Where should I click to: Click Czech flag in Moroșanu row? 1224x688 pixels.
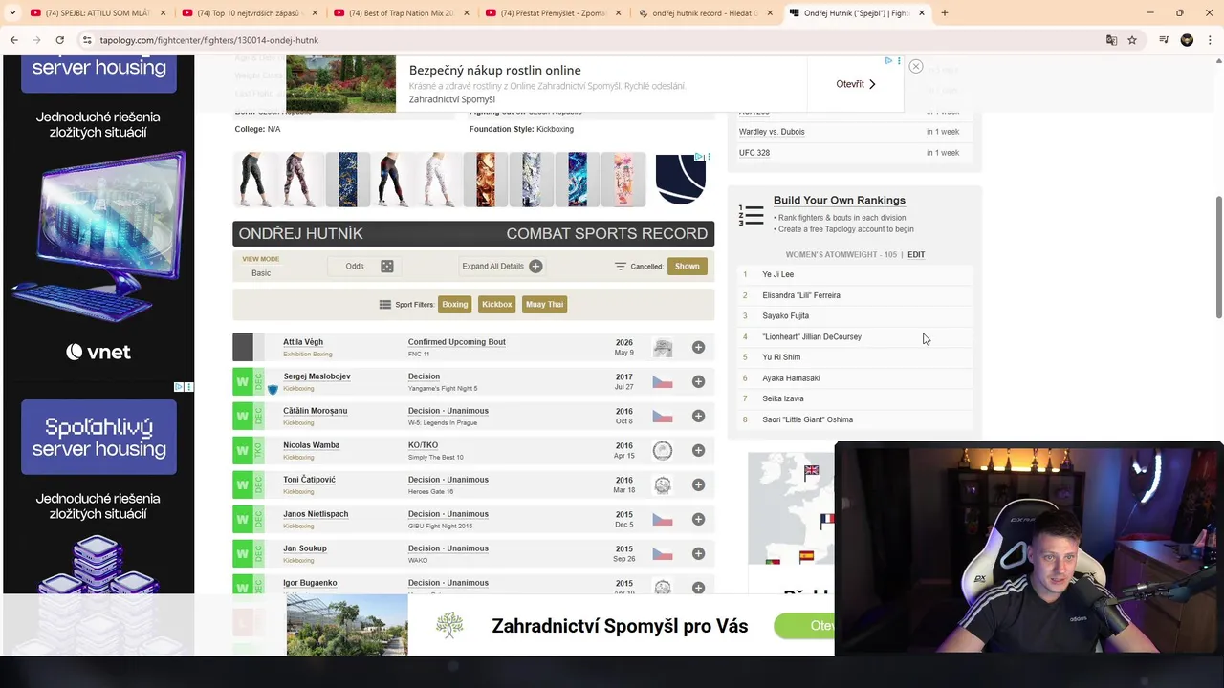pyautogui.click(x=662, y=417)
